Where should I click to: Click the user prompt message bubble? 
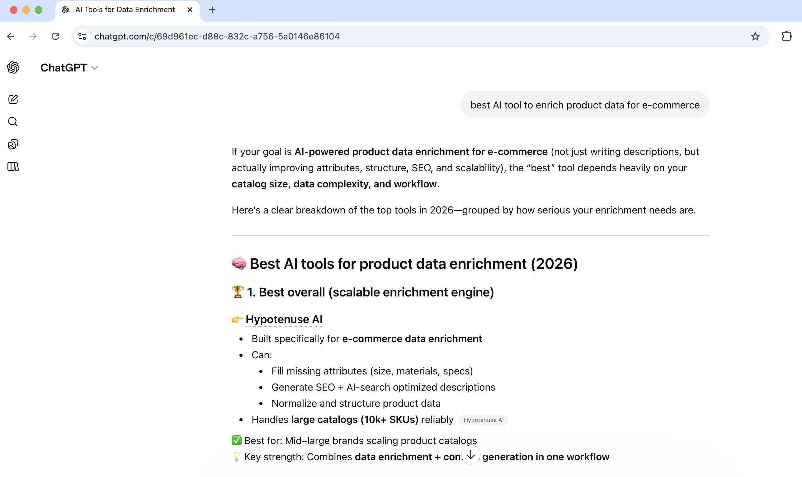585,105
